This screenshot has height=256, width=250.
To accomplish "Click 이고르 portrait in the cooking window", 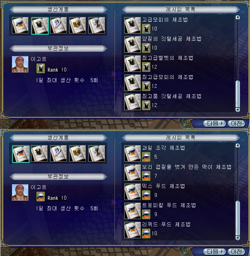I will pyautogui.click(x=20, y=192).
